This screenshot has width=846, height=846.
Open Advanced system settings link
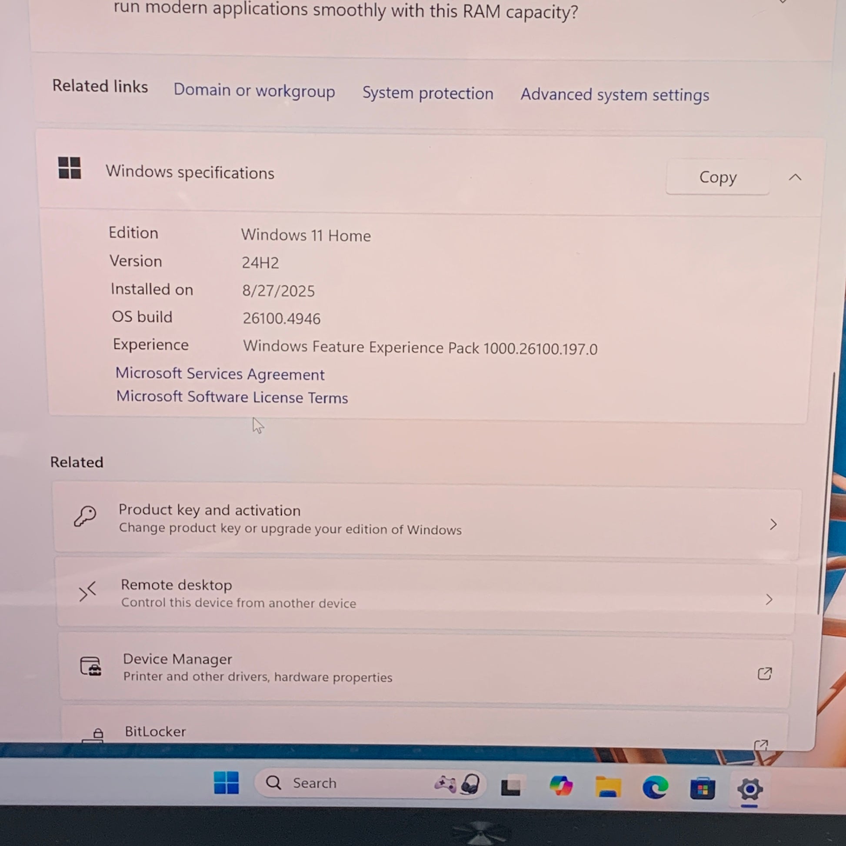[x=614, y=95]
